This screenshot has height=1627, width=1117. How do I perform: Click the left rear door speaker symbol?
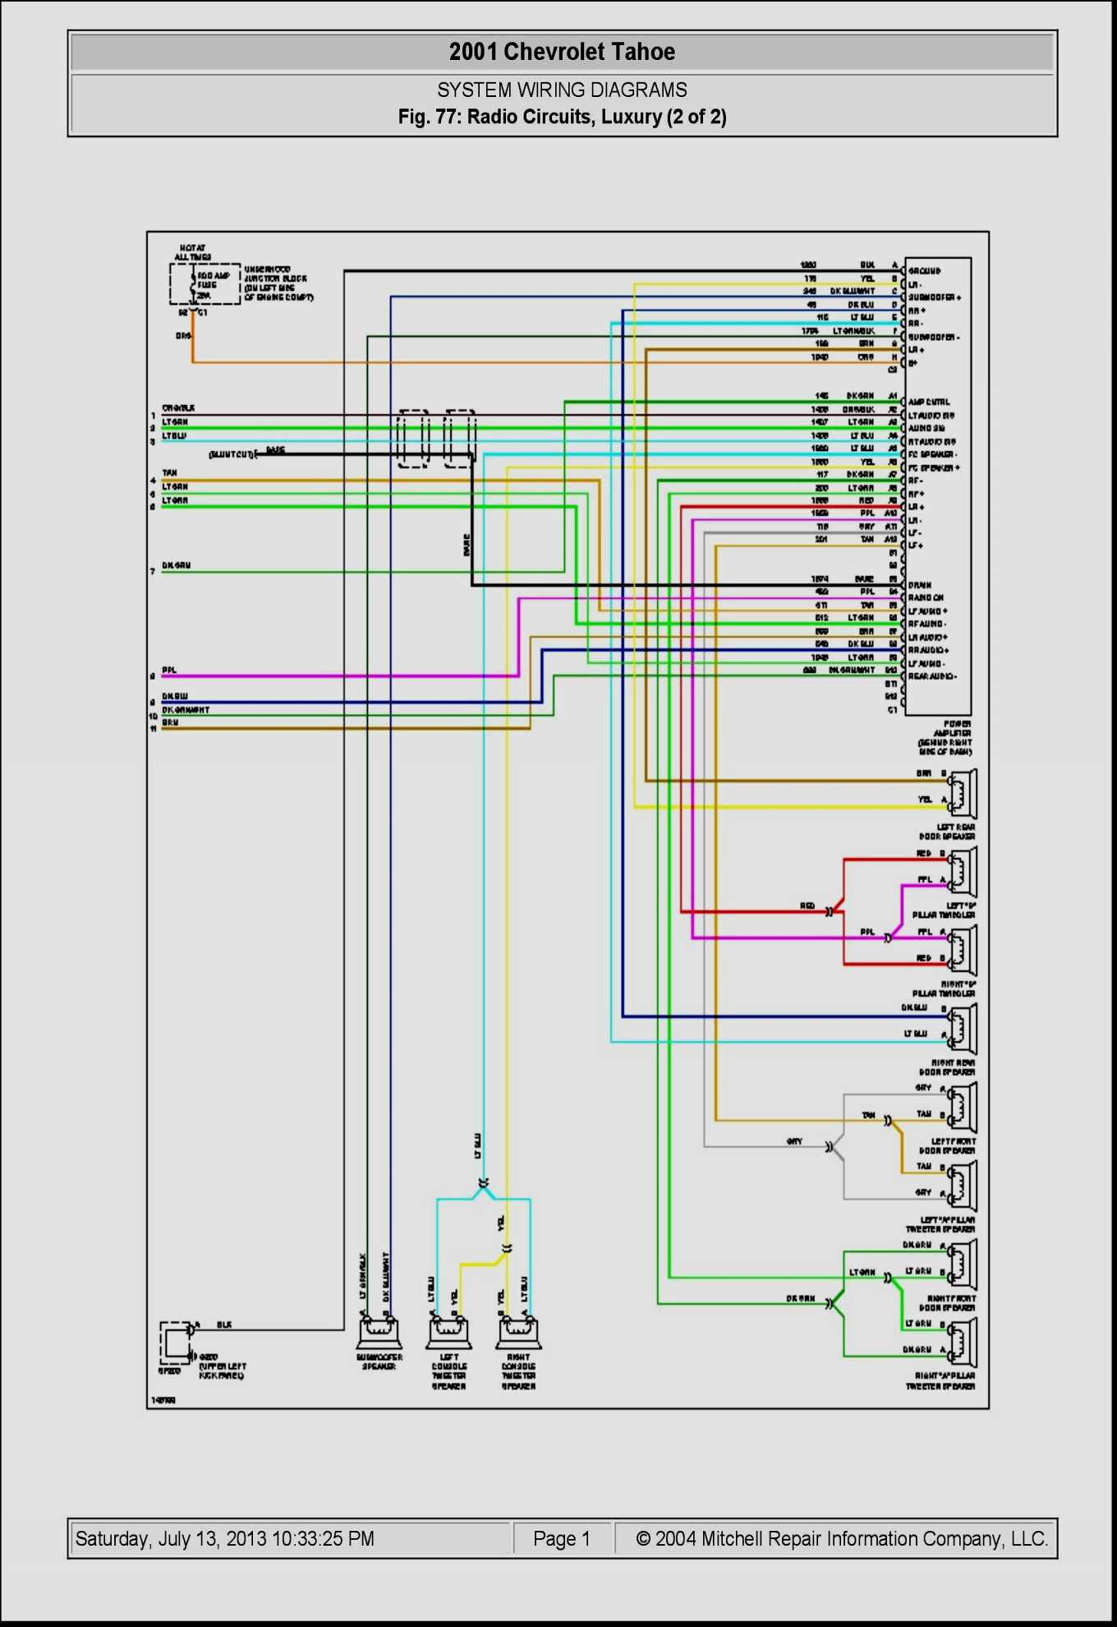click(962, 793)
